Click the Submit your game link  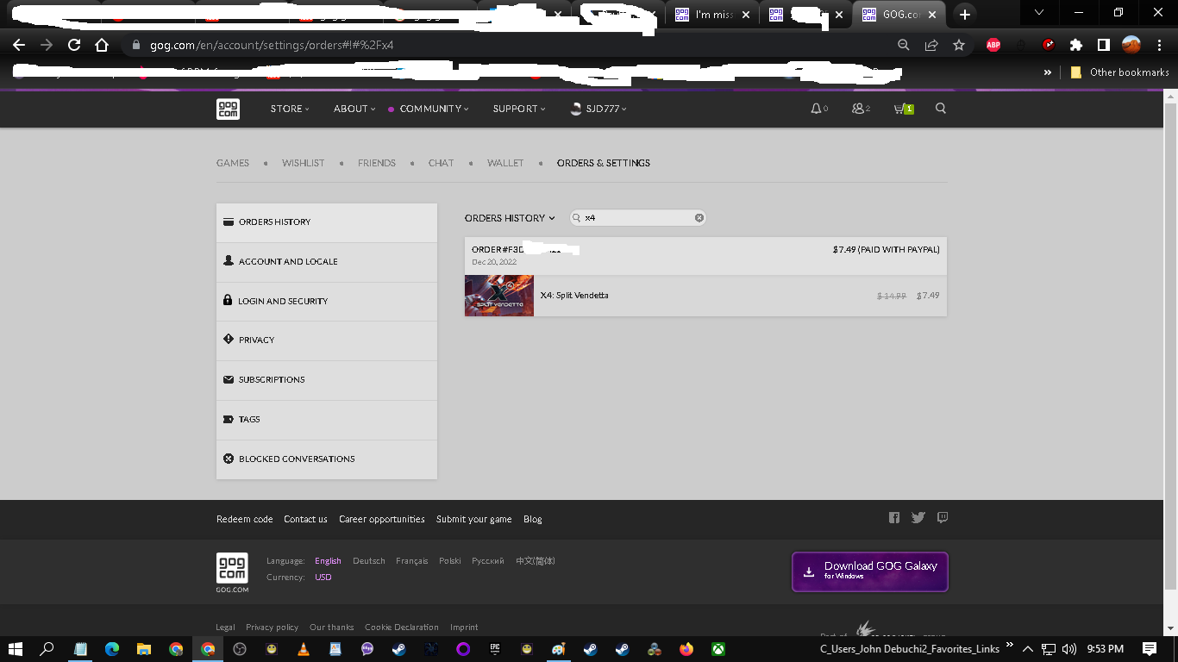474,519
